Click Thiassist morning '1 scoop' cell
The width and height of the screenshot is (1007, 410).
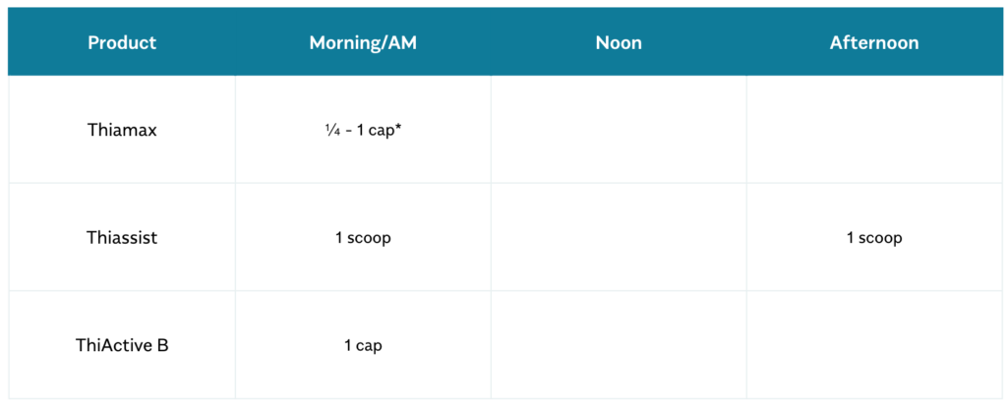362,238
